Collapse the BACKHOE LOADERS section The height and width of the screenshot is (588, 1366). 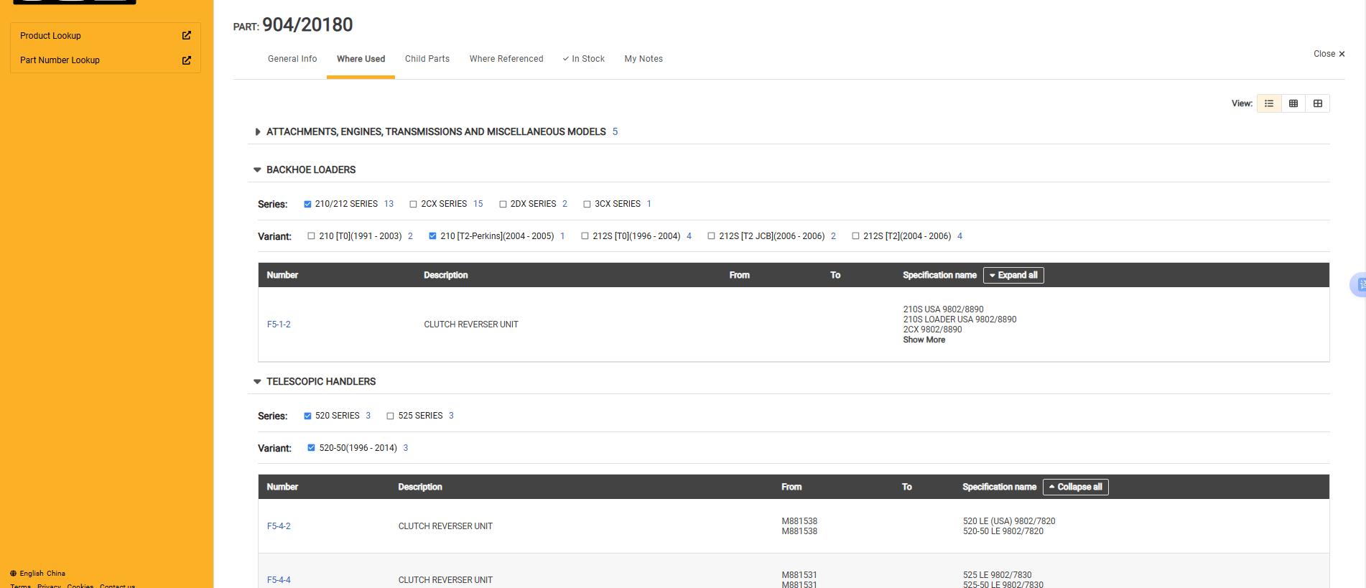[x=257, y=170]
